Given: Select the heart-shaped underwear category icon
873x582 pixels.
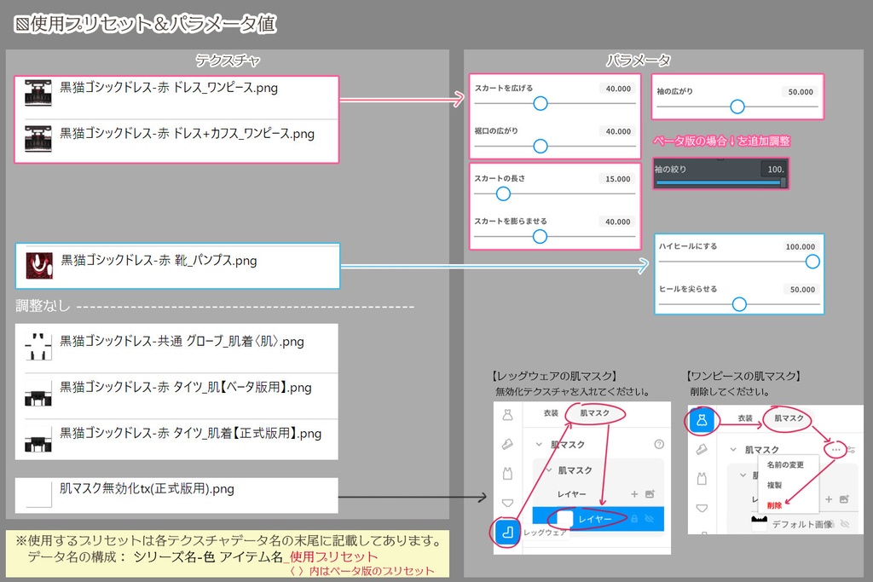Looking at the screenshot, I should coord(508,501).
